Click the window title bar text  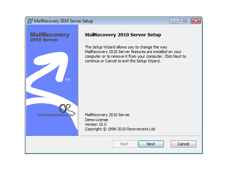pyautogui.click(x=63, y=21)
